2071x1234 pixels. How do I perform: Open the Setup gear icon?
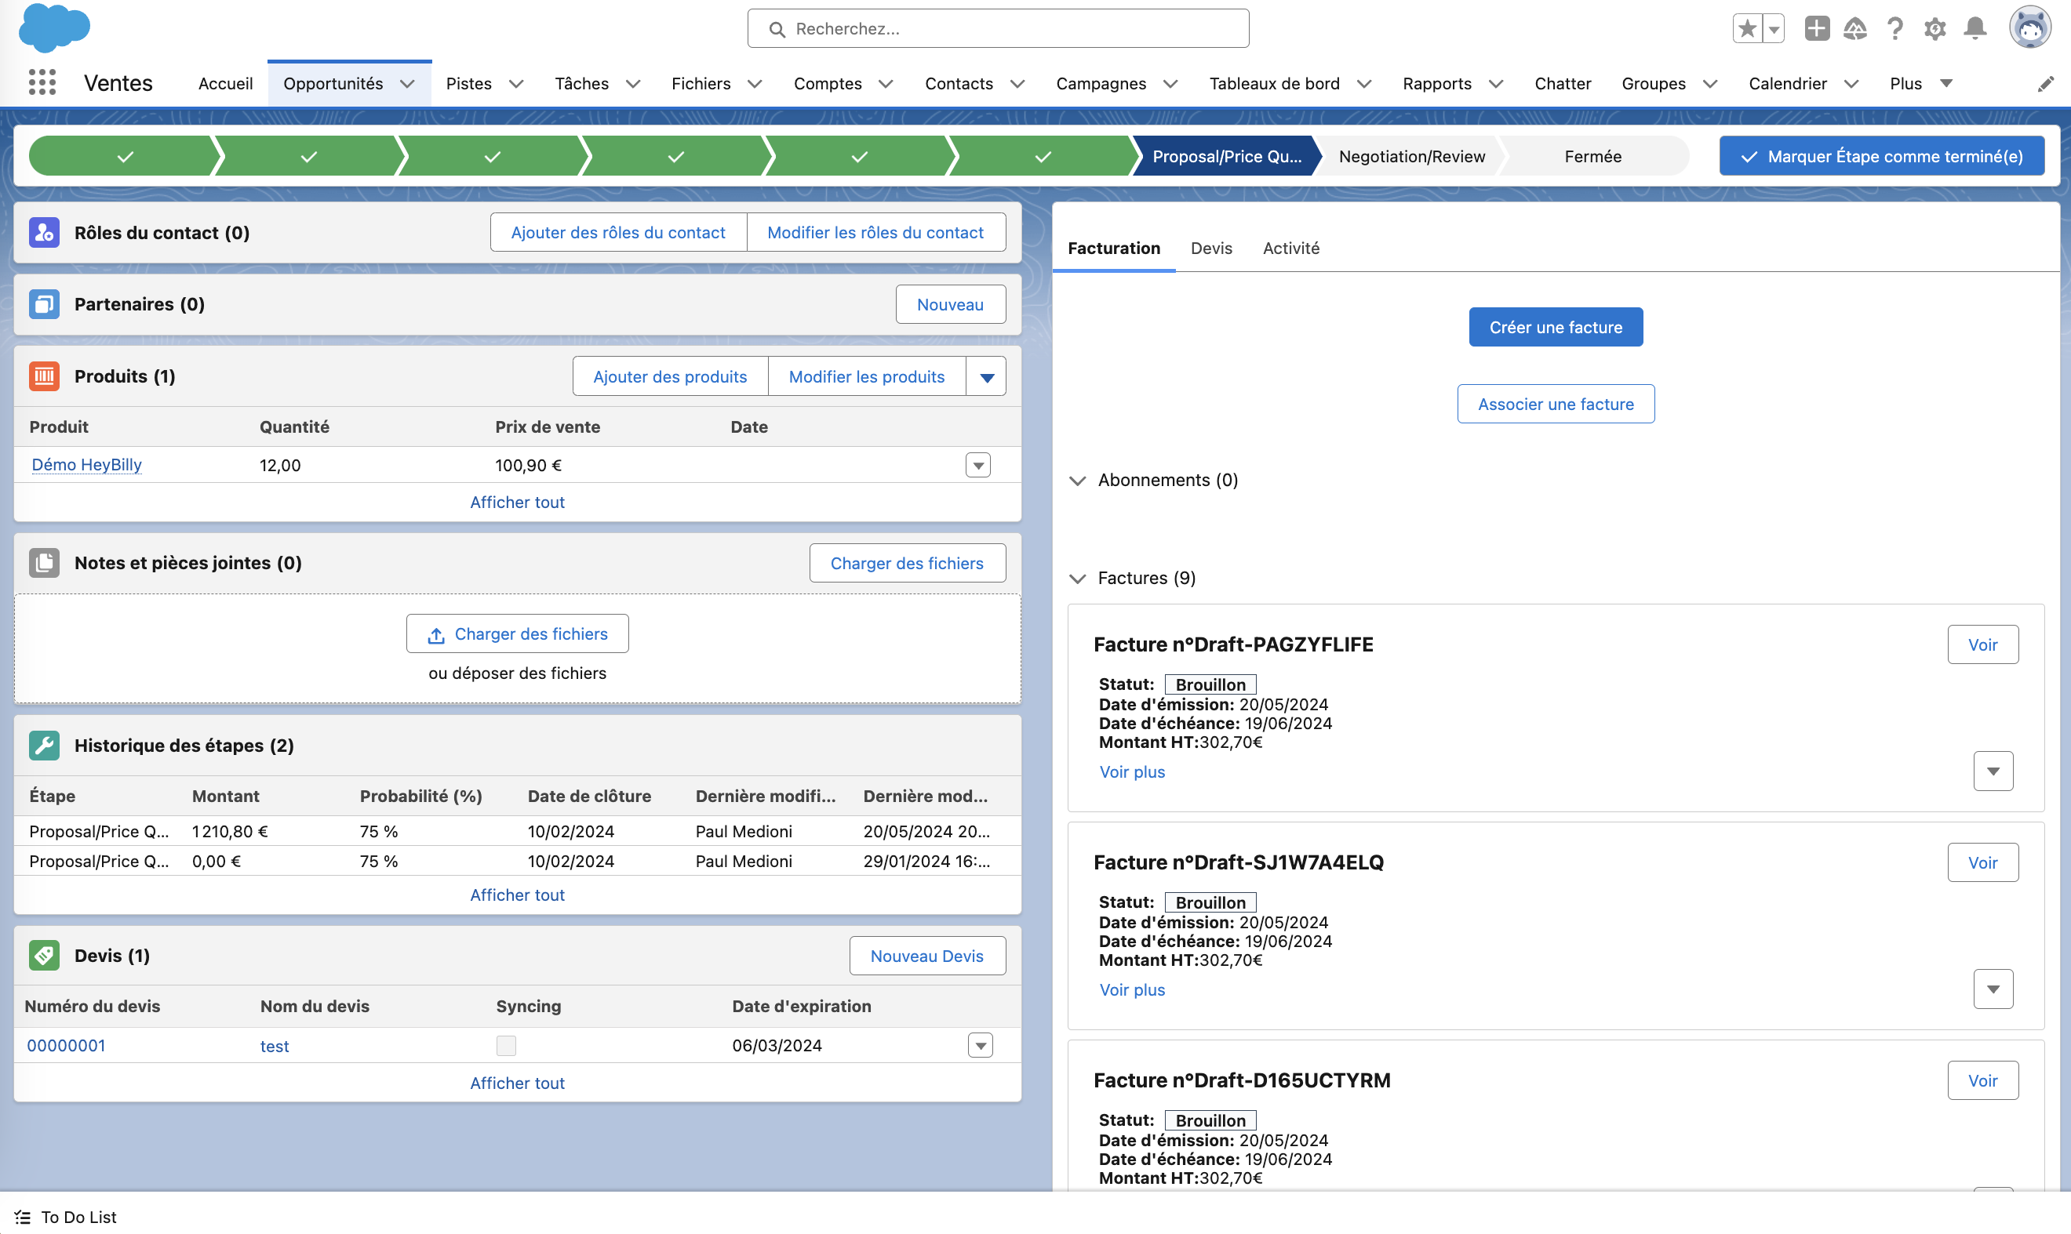tap(1935, 29)
